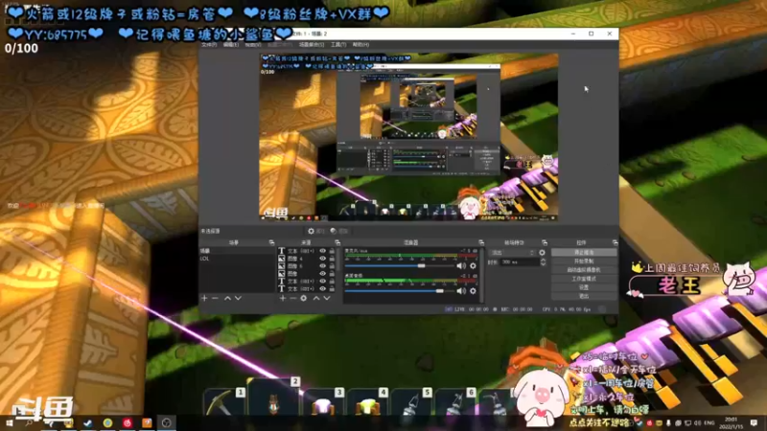Enable 工作室模式 studio mode
The image size is (767, 431).
584,279
